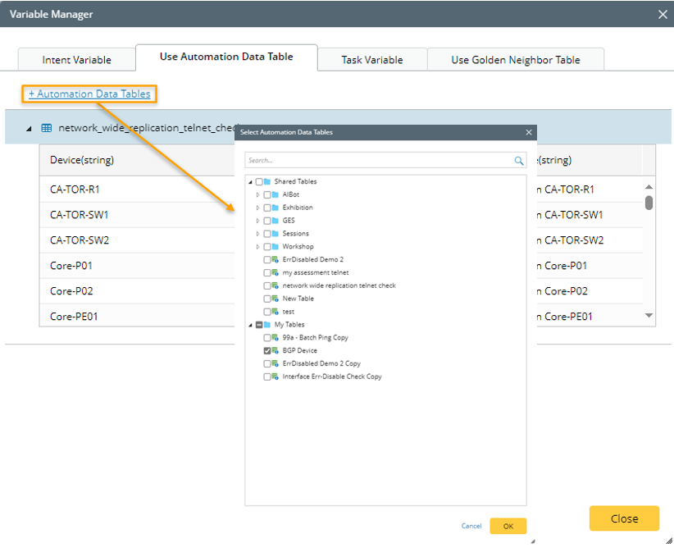Click the AIBot folder icon
Image resolution: width=674 pixels, height=548 pixels.
pyautogui.click(x=276, y=194)
